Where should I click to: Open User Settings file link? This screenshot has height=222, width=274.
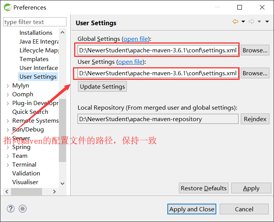click(130, 62)
